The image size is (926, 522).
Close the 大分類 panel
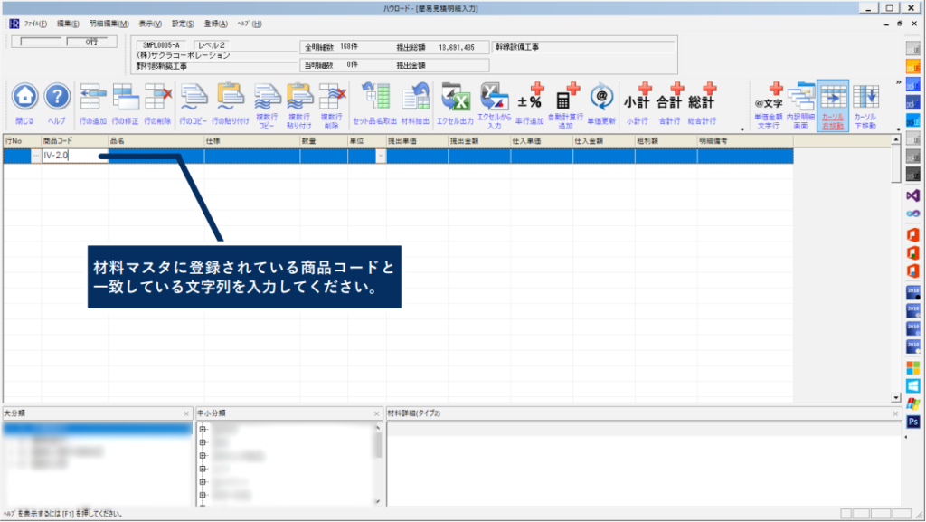(x=186, y=413)
